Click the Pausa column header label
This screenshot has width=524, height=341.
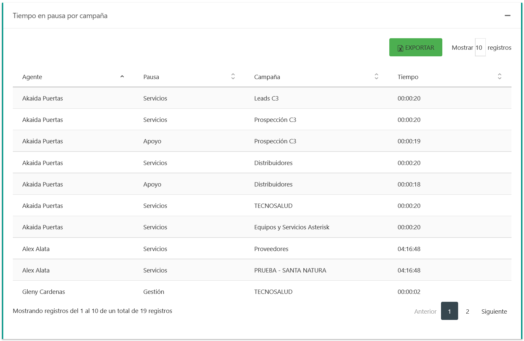[x=151, y=77]
